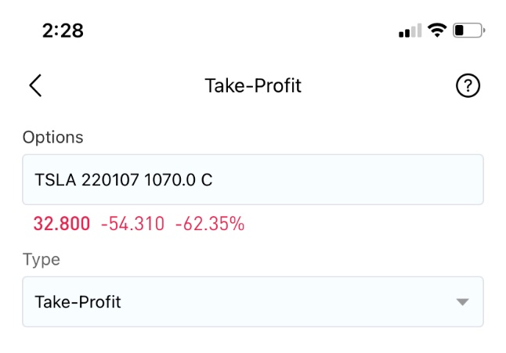Go back using the left chevron arrow

click(x=35, y=85)
